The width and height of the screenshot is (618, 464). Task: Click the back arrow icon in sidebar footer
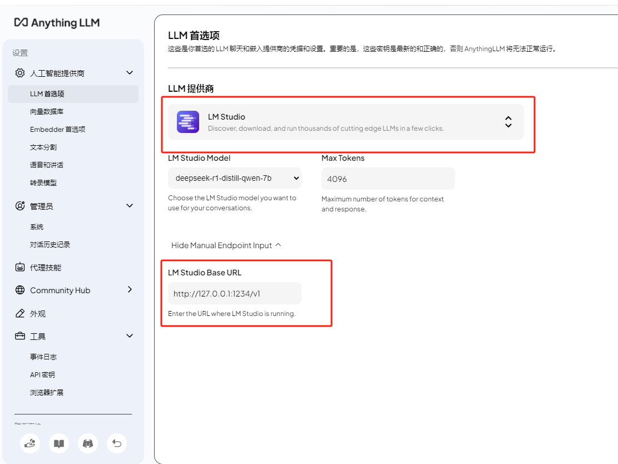(x=116, y=443)
